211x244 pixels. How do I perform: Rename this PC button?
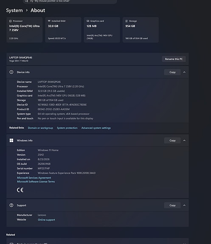[x=174, y=59]
